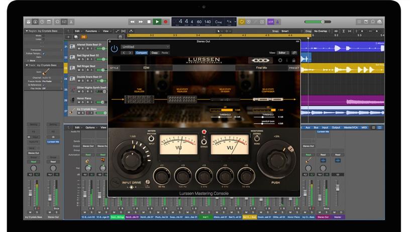Viewport: 412px width, 232px height.
Task: Mute the Altered State Beat 01 track
Action: click(x=79, y=48)
